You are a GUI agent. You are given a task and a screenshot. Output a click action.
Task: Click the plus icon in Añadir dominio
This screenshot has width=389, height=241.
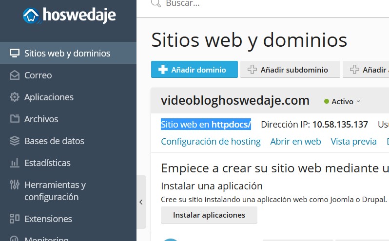click(163, 69)
